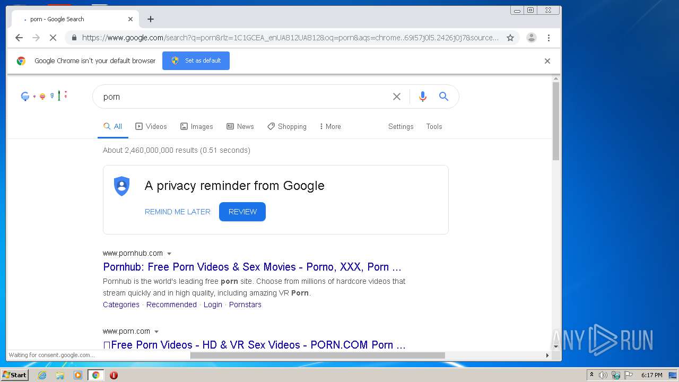The image size is (679, 382).
Task: Click the red Opera icon in taskbar
Action: [x=114, y=375]
